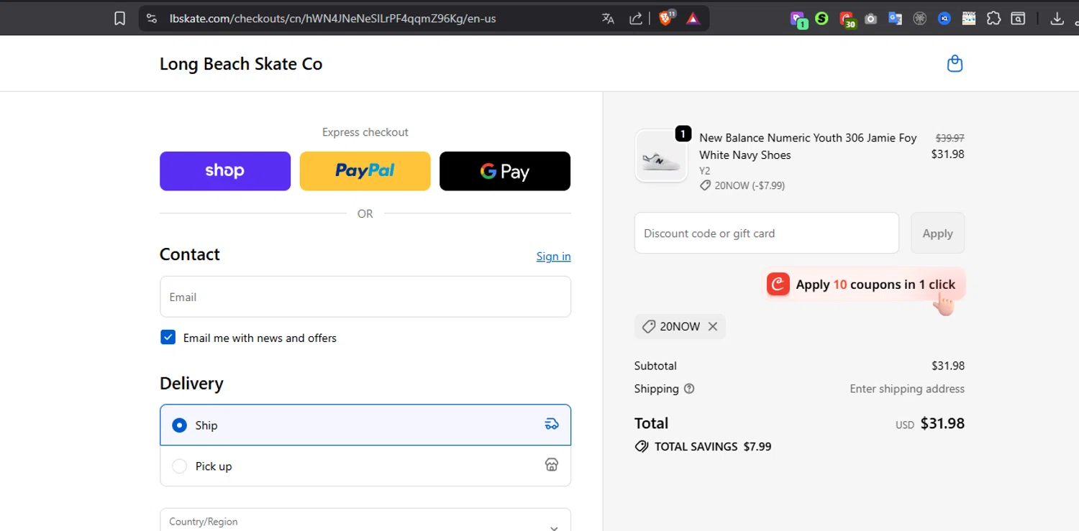Click the 20NOW (-$7.99) product discount label
The image size is (1079, 531).
tap(742, 185)
